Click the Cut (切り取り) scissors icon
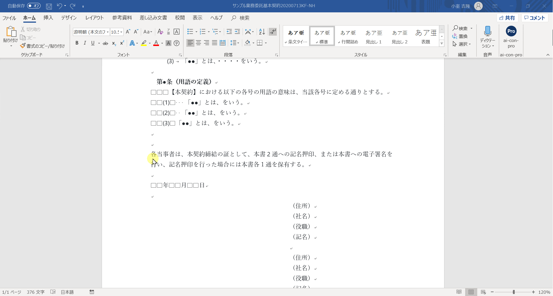This screenshot has height=296, width=553. tap(23, 29)
